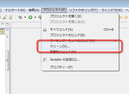
Task: Click the green Run play button
Action: pos(30,17)
